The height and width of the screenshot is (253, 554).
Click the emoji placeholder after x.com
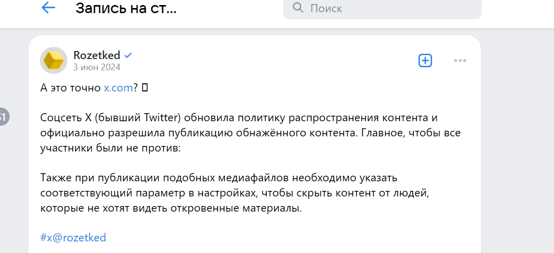pyautogui.click(x=145, y=88)
